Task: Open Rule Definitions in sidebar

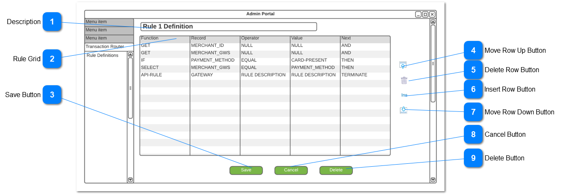Action: [103, 56]
